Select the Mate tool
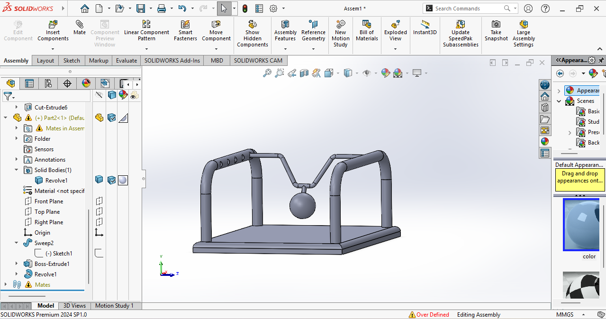 [80, 27]
